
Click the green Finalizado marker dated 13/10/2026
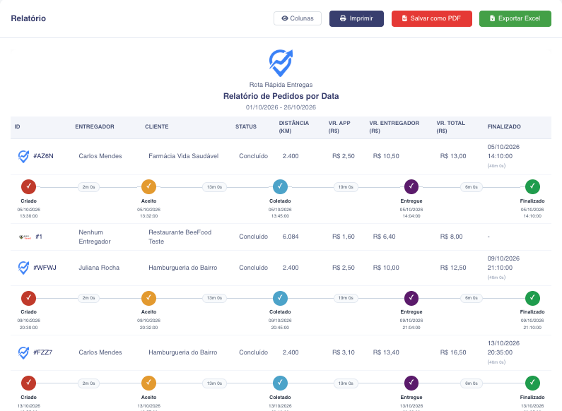click(532, 383)
